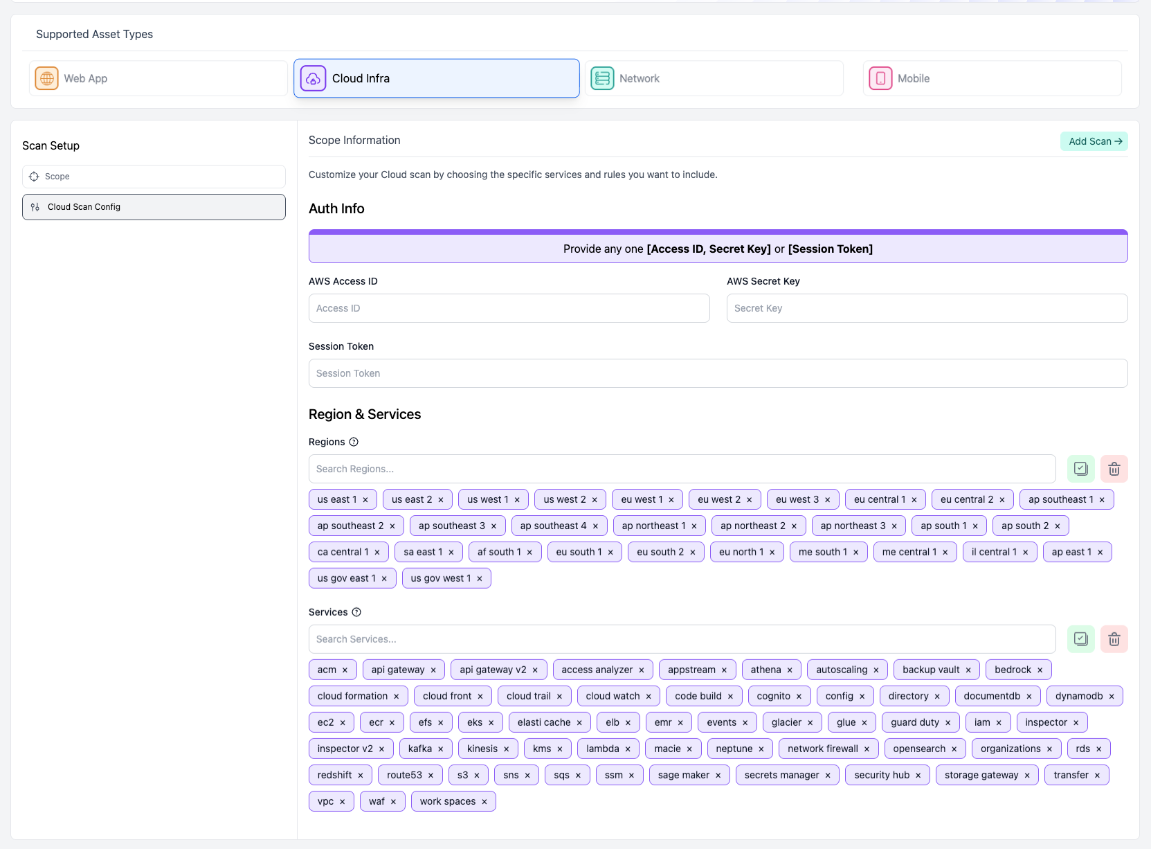Select the Mobile asset type
This screenshot has height=849, width=1151.
coord(991,78)
